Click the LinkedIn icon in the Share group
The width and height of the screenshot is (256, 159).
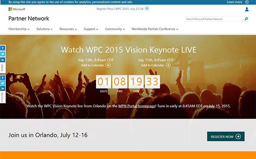3,60
